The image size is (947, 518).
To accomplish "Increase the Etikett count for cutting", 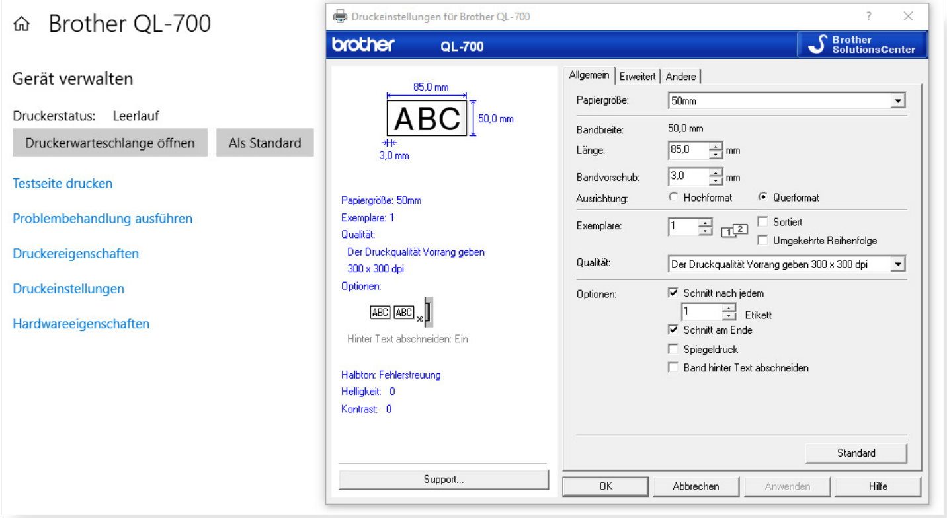I will point(729,308).
